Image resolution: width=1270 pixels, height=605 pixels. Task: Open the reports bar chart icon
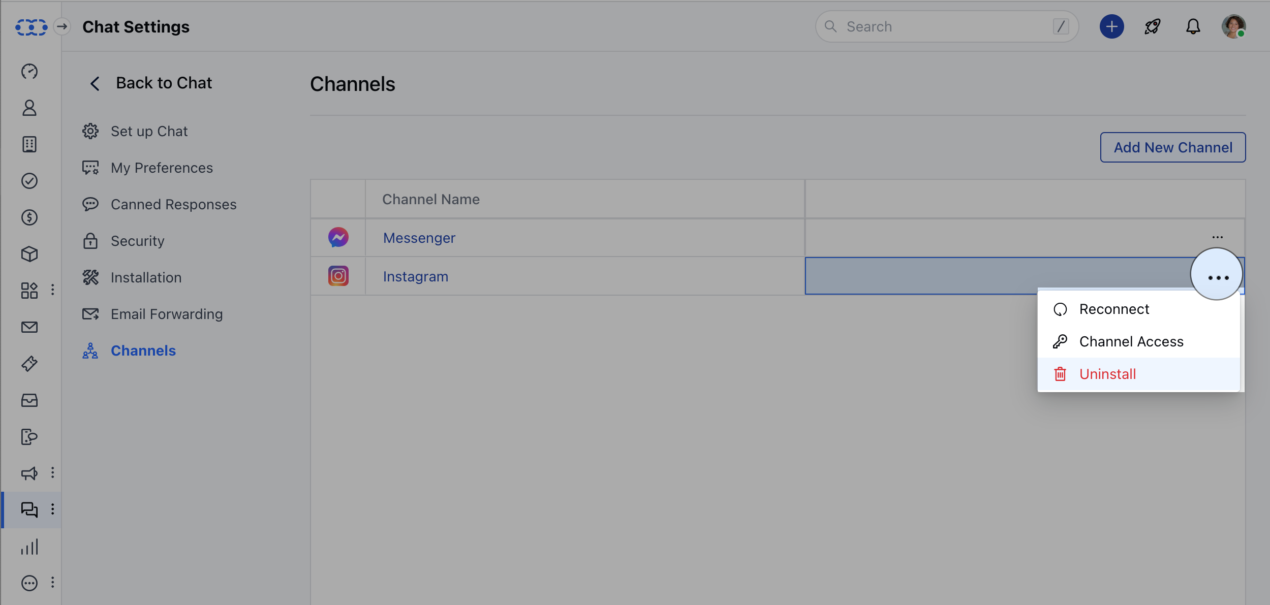[x=29, y=547]
